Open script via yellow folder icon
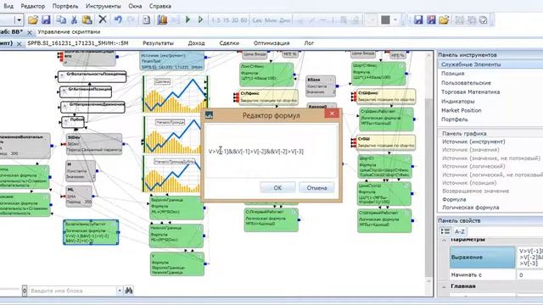 coord(33,19)
